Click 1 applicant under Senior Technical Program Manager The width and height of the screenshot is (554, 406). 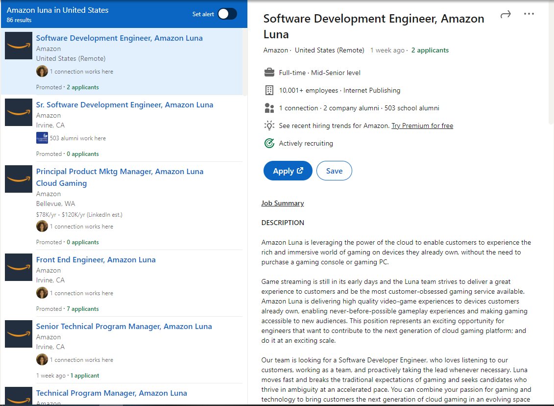[x=85, y=376]
